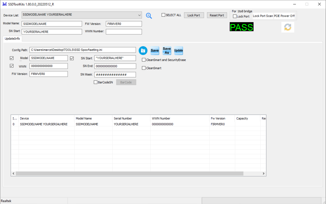326x204 pixels.
Task: Expand the Device List dropdown
Action: [x=139, y=15]
